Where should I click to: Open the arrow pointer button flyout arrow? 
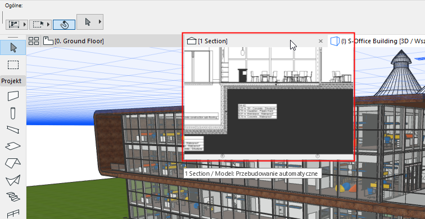pyautogui.click(x=100, y=22)
